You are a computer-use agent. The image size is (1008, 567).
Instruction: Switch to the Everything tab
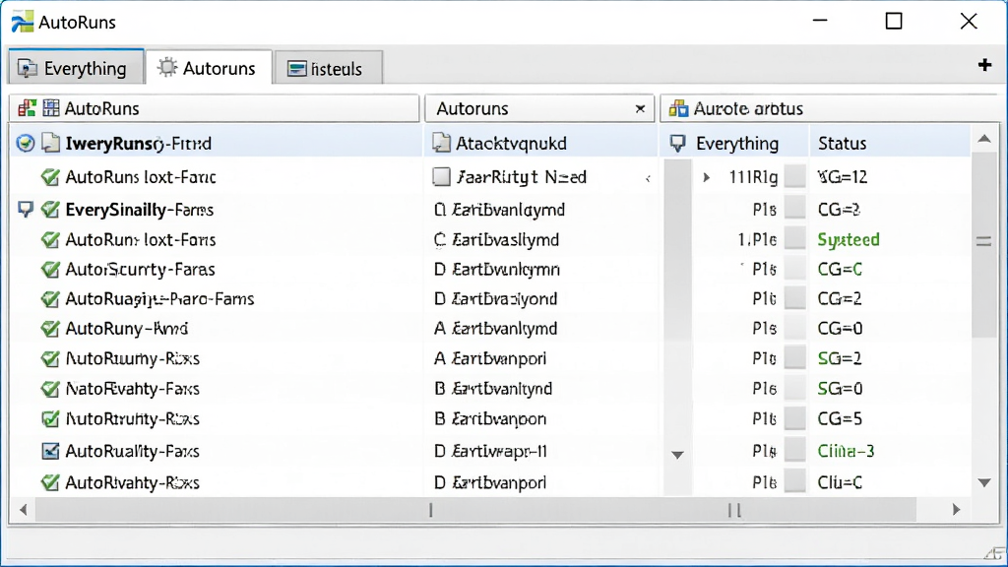(x=76, y=68)
